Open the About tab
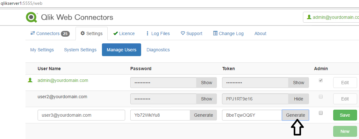The height and width of the screenshot is (139, 359). (260, 33)
